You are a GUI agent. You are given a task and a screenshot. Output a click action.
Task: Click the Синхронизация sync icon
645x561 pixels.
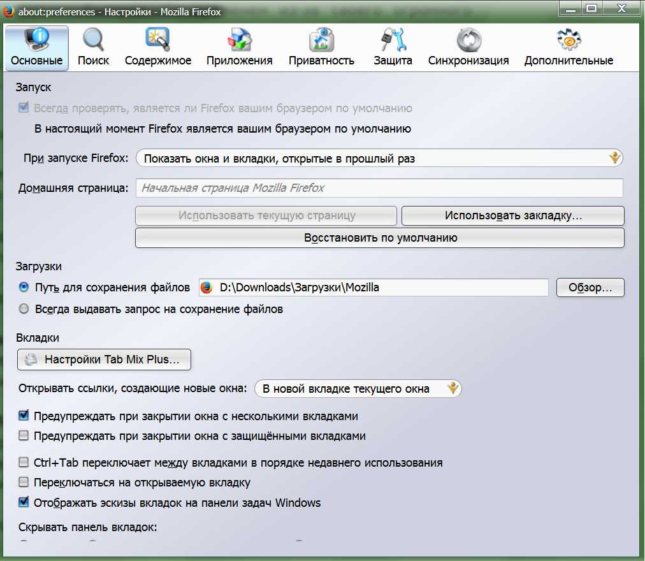[468, 40]
